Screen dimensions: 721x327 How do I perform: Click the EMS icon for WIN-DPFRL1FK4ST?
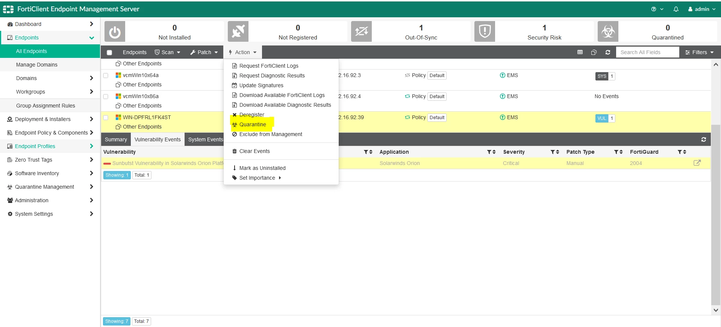pyautogui.click(x=502, y=117)
